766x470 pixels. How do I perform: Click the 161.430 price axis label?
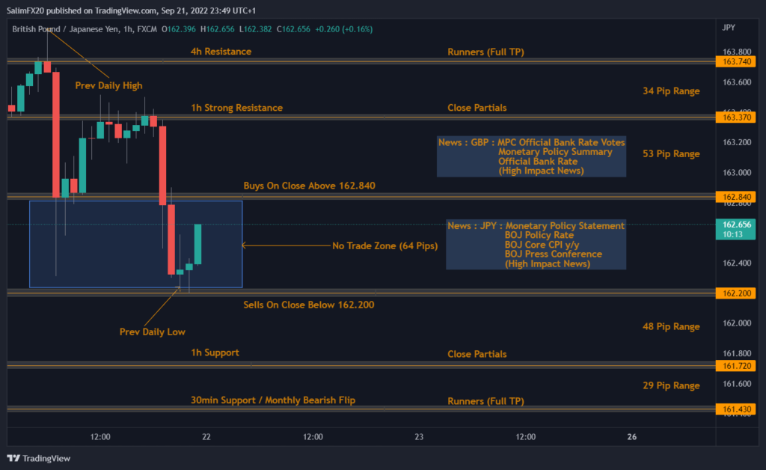(x=735, y=409)
